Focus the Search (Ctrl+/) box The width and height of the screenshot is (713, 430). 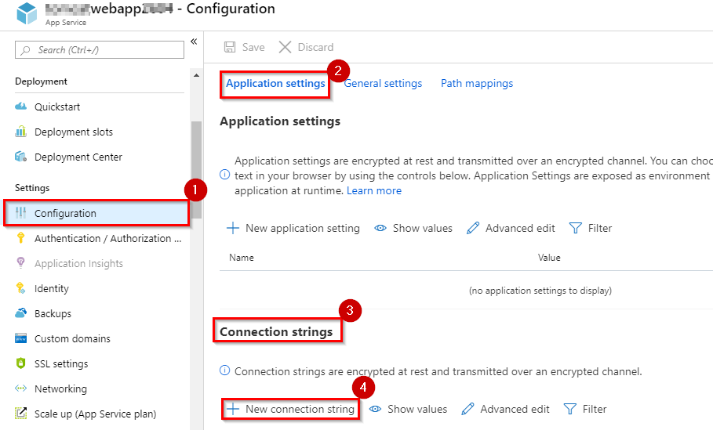click(100, 50)
